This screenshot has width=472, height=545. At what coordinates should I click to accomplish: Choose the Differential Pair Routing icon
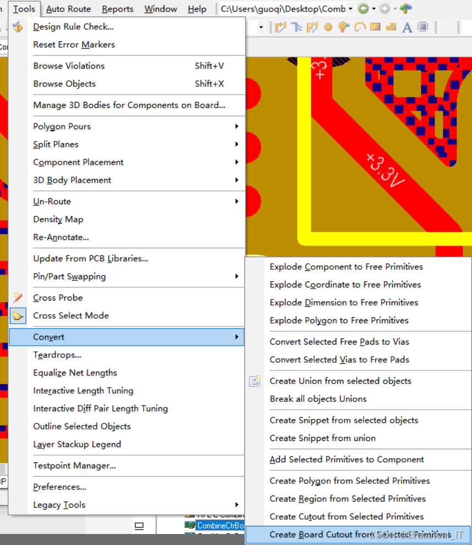coord(312,27)
